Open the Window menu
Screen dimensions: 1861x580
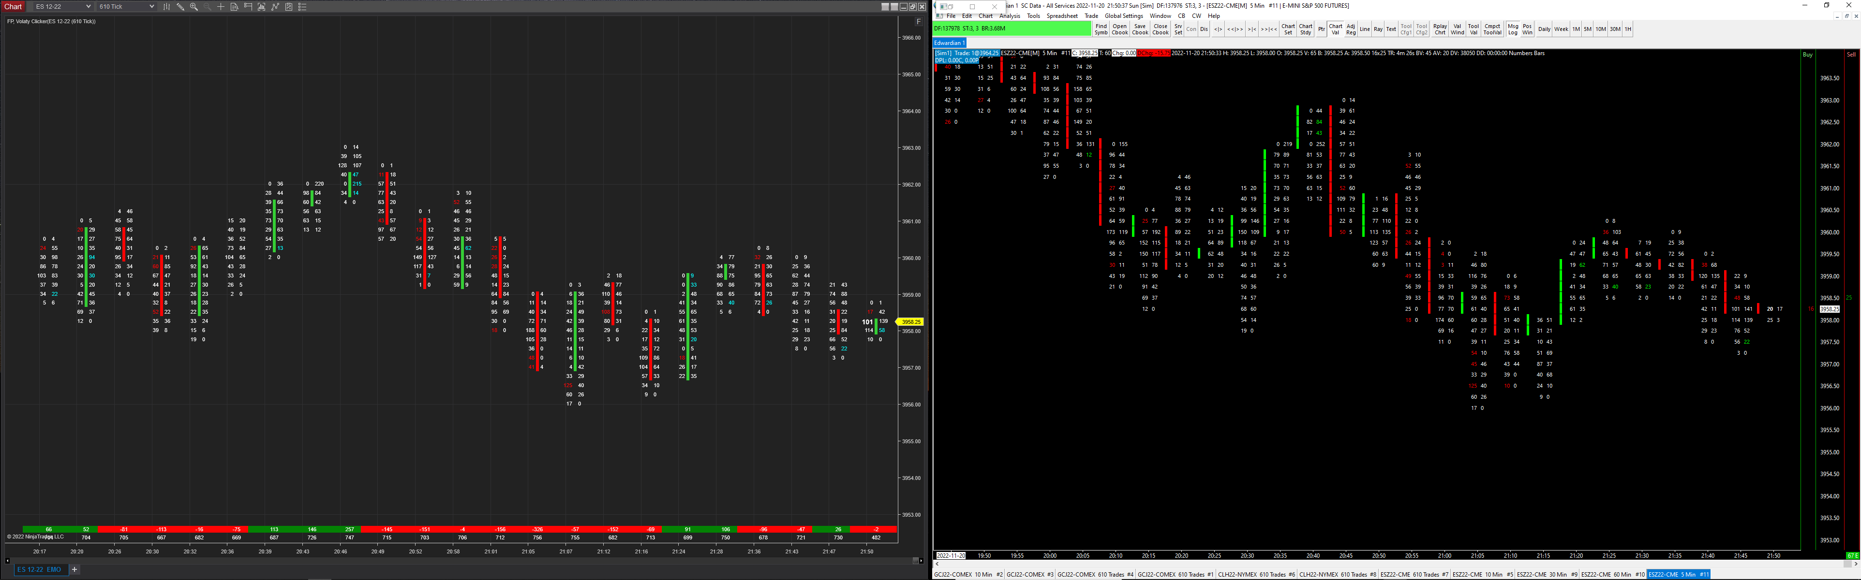(1160, 16)
